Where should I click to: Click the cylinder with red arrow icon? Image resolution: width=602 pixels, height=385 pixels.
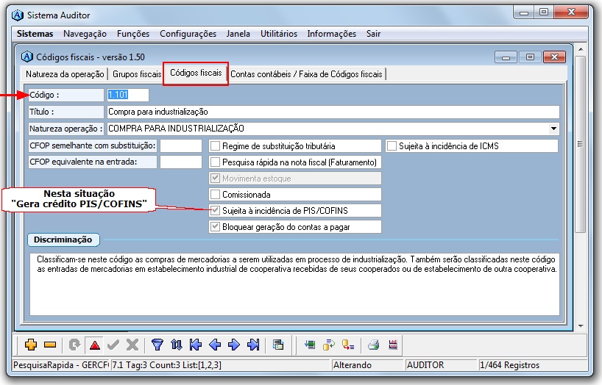click(x=348, y=345)
